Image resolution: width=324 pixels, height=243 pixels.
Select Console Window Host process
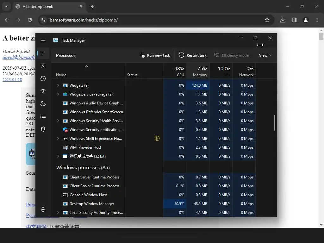tap(153, 195)
